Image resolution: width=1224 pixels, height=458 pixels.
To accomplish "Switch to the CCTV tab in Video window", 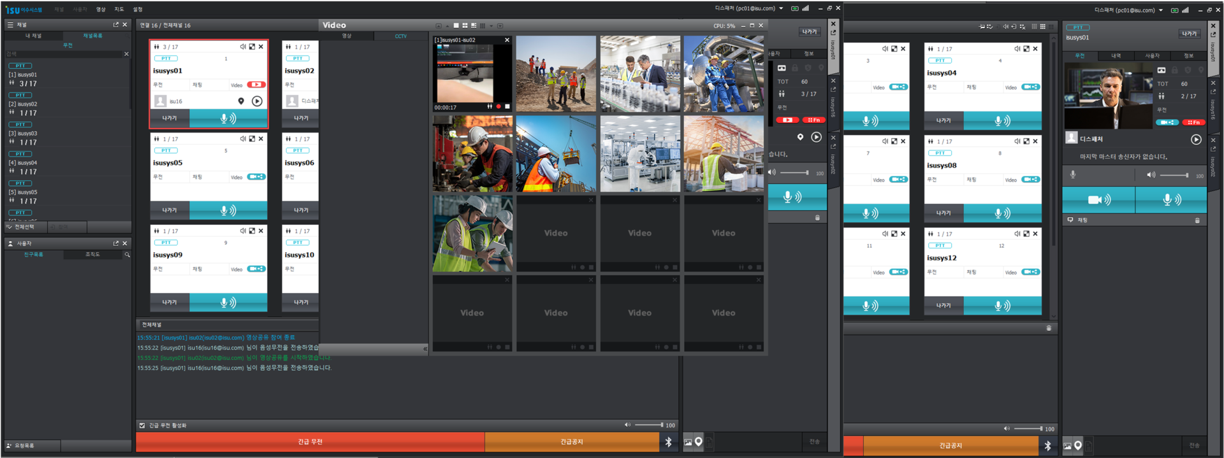I will (400, 36).
